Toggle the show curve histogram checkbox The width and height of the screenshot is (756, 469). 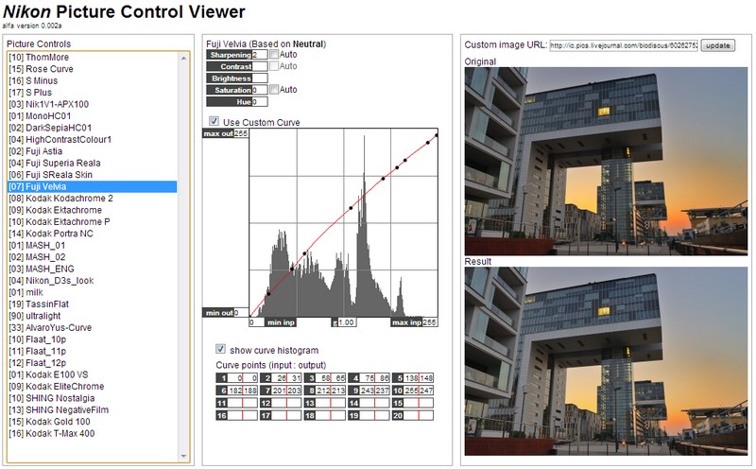coord(221,349)
